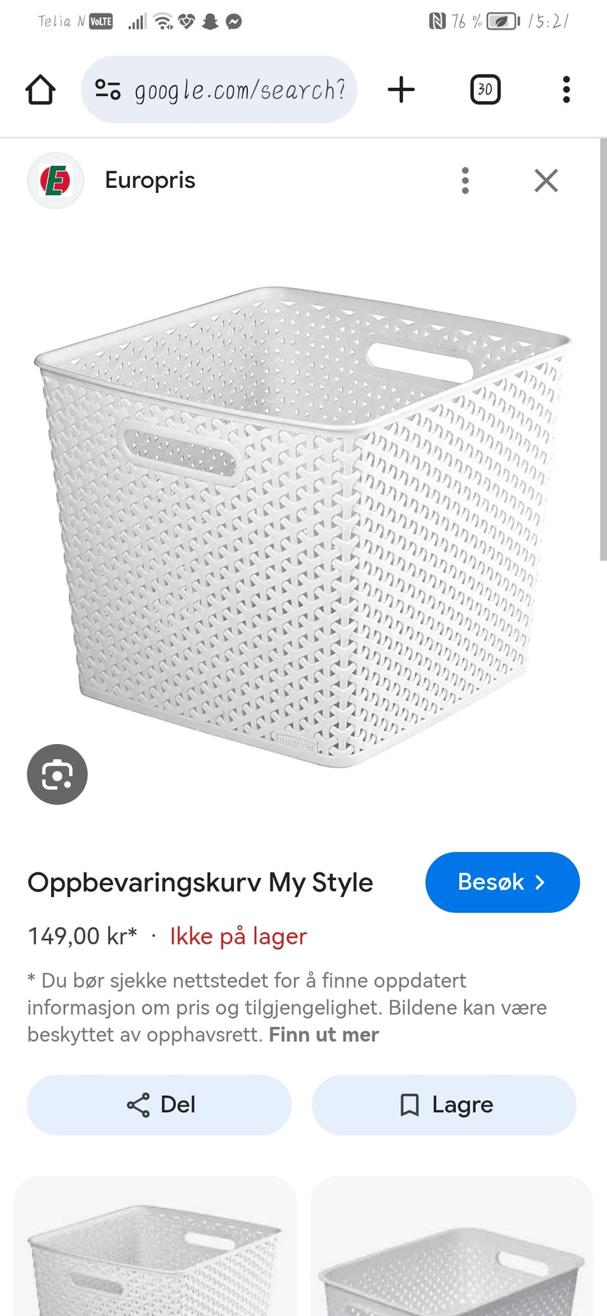Image resolution: width=607 pixels, height=1316 pixels.
Task: Open the main white basket image
Action: [x=303, y=526]
